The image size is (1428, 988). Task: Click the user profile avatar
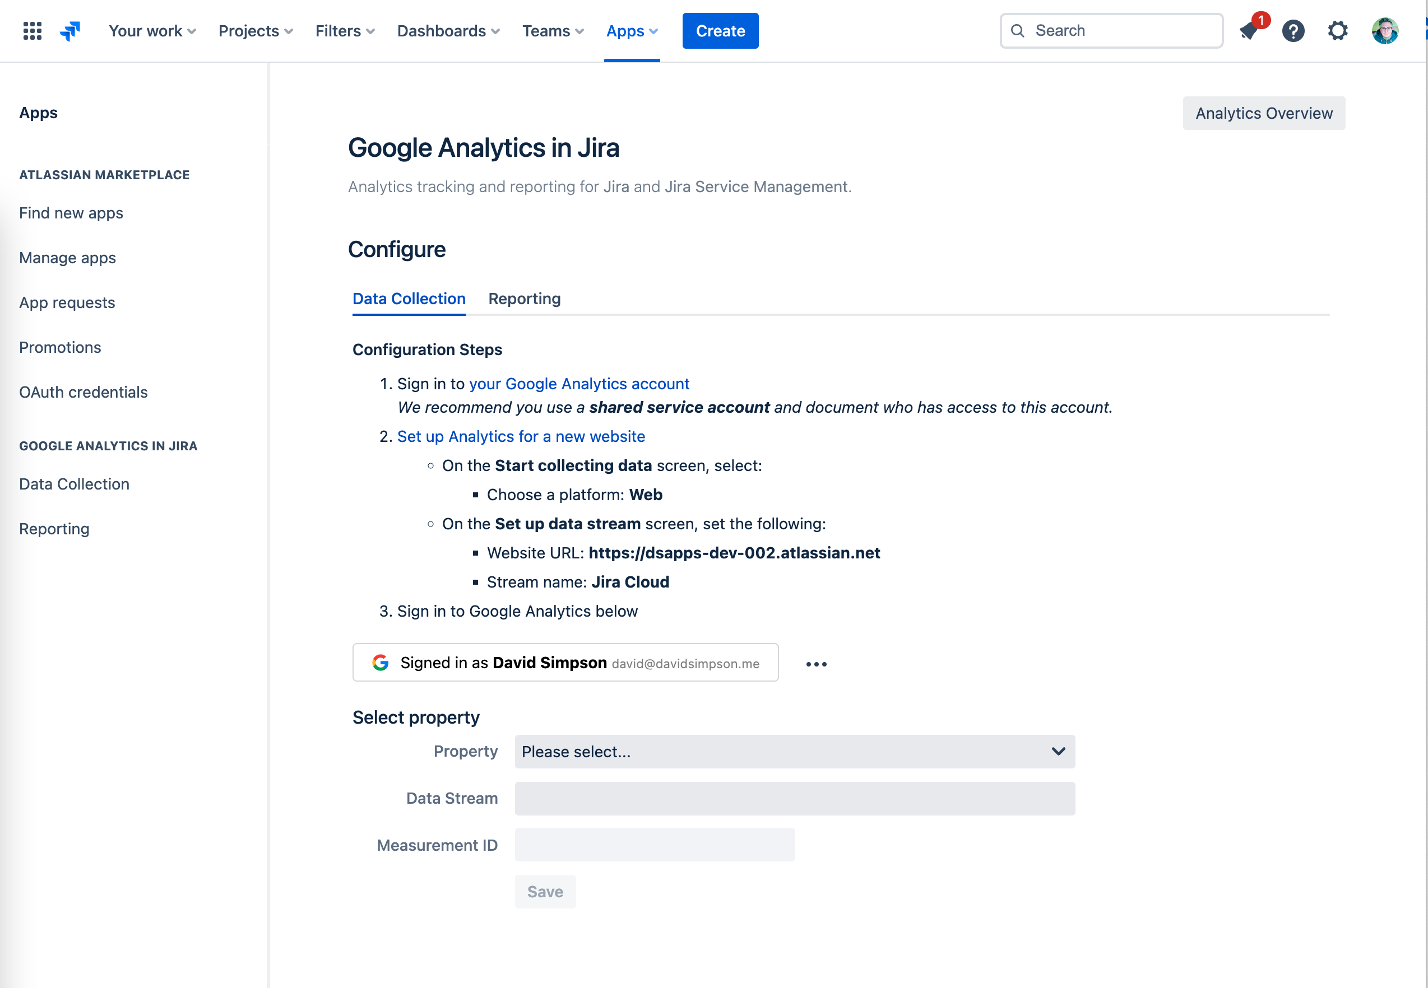(x=1385, y=31)
